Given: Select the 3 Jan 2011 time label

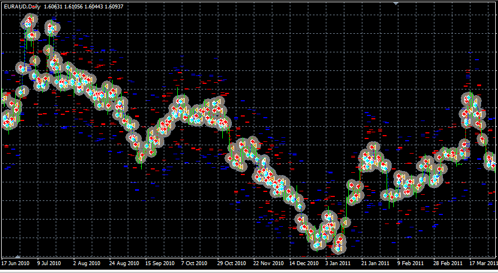Looking at the screenshot, I should 339,263.
